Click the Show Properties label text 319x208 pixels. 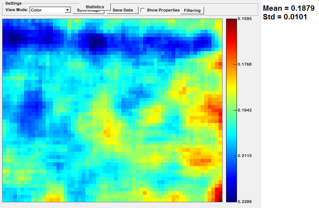click(x=163, y=10)
